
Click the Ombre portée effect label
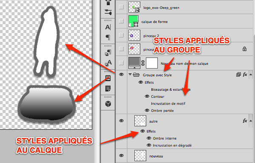point(162,111)
